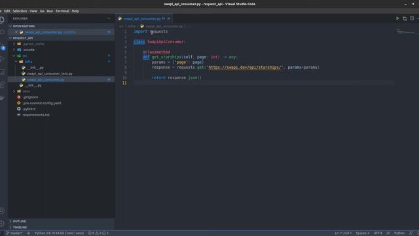Close swapi_api_consumer.py in Open Editors

pos(16,32)
